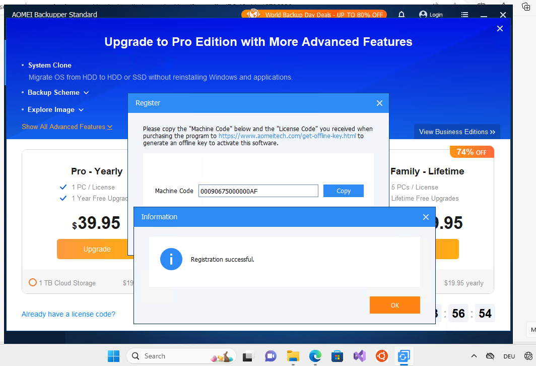
Task: Click the $39.95 price text
Action: (96, 223)
